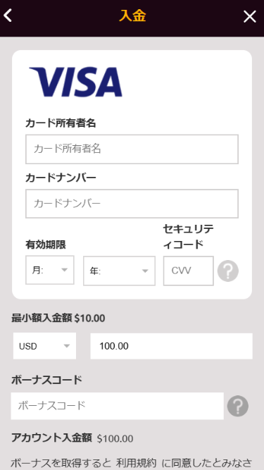Click the 有効期限 label
This screenshot has height=470, width=264.
point(46,245)
